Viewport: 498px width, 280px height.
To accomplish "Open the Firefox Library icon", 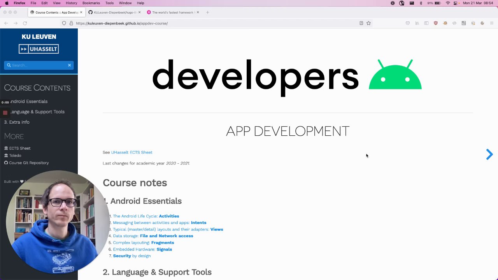I will click(417, 23).
